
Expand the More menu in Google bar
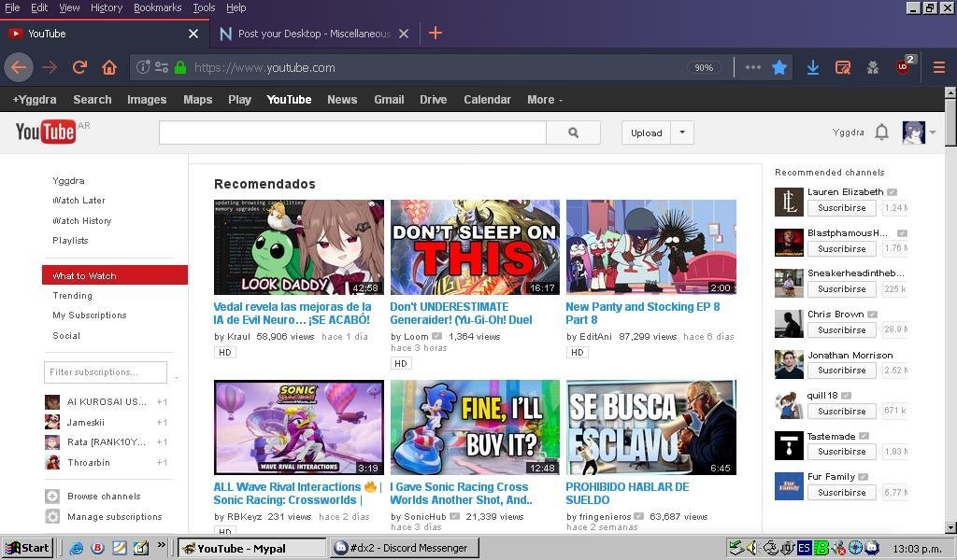click(x=544, y=100)
